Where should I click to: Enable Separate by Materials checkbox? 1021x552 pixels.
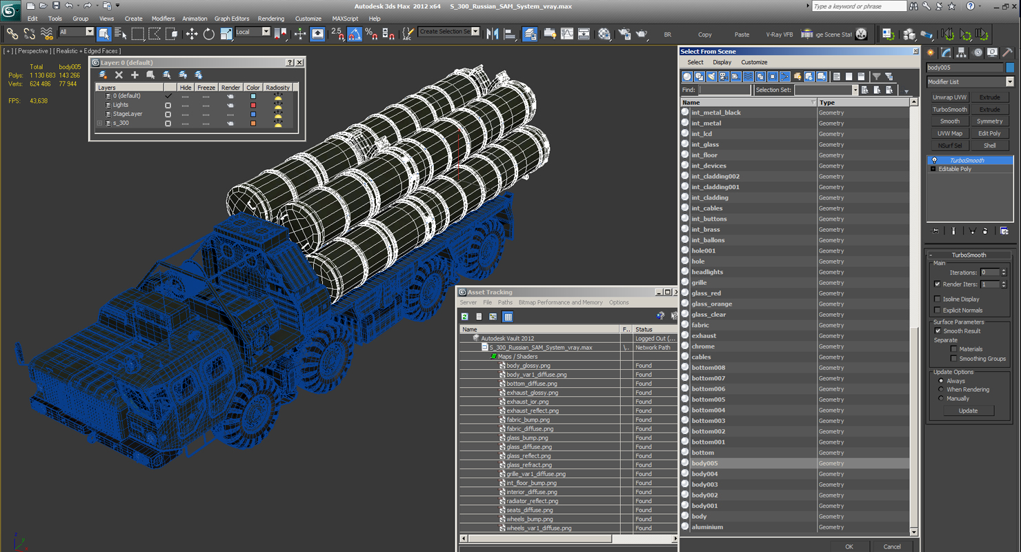point(953,349)
